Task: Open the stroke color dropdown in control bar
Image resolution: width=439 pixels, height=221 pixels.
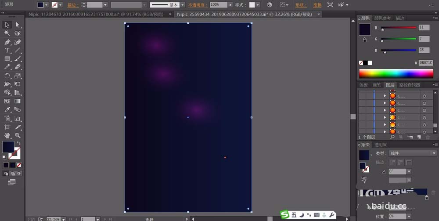Action: [60, 5]
